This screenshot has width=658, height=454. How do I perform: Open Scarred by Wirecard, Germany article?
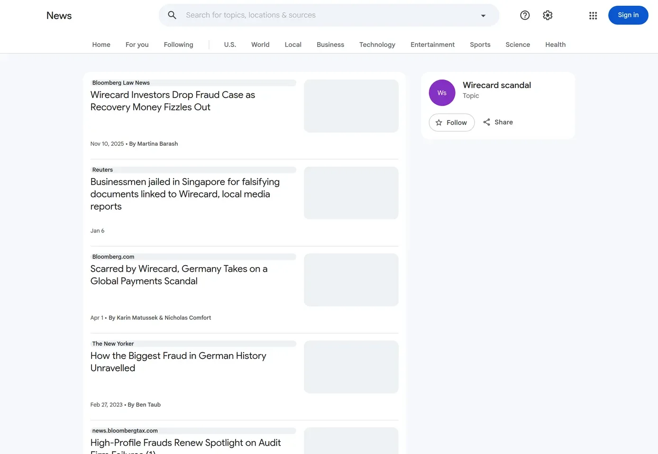[179, 275]
